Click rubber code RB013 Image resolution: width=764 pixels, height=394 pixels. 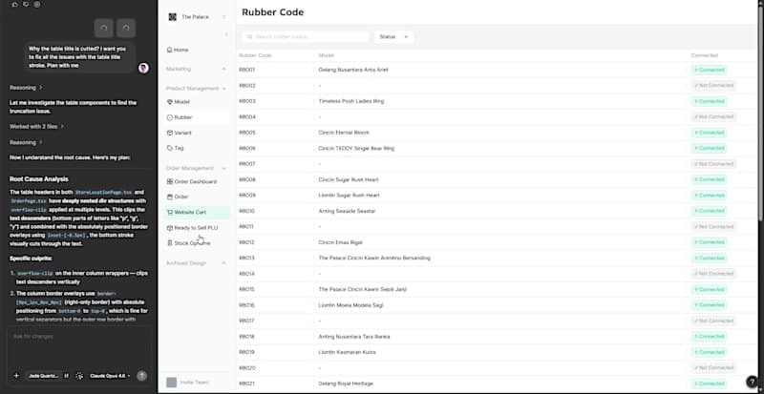click(246, 259)
